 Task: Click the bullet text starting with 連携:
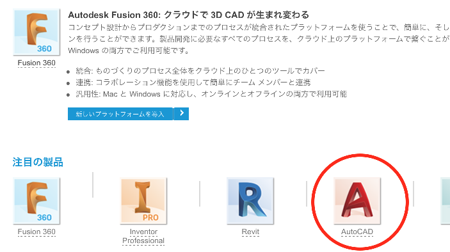(193, 83)
